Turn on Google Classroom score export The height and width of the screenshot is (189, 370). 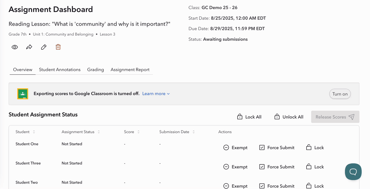[x=340, y=94]
